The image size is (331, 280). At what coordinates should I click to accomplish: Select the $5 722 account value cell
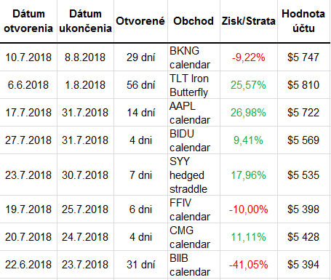click(x=303, y=113)
